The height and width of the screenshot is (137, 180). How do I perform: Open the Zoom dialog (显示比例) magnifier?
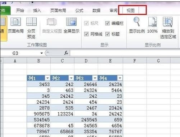(137, 21)
